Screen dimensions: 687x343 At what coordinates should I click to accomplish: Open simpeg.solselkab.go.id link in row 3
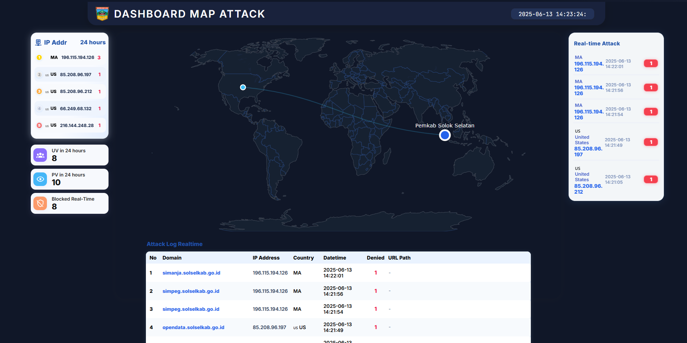[191, 309]
